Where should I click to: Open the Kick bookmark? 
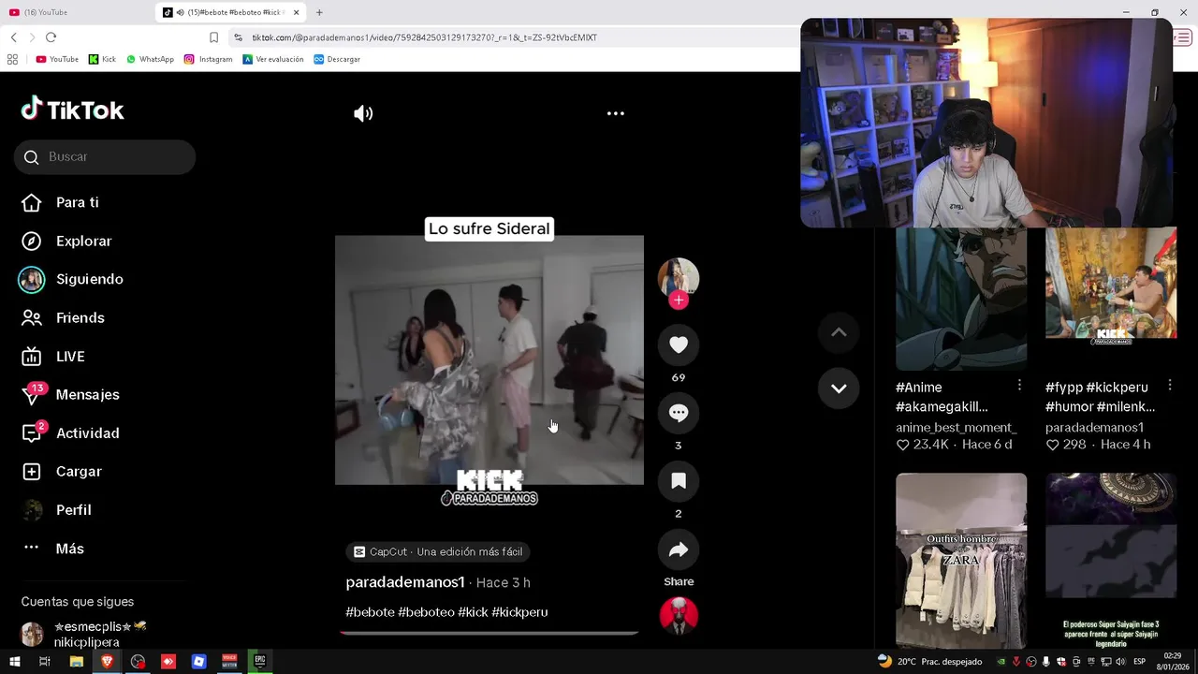[x=102, y=59]
